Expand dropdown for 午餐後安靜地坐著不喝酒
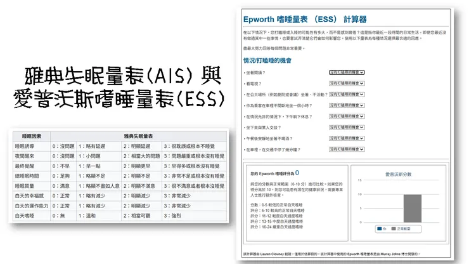The width and height of the screenshot is (469, 264). (x=347, y=138)
